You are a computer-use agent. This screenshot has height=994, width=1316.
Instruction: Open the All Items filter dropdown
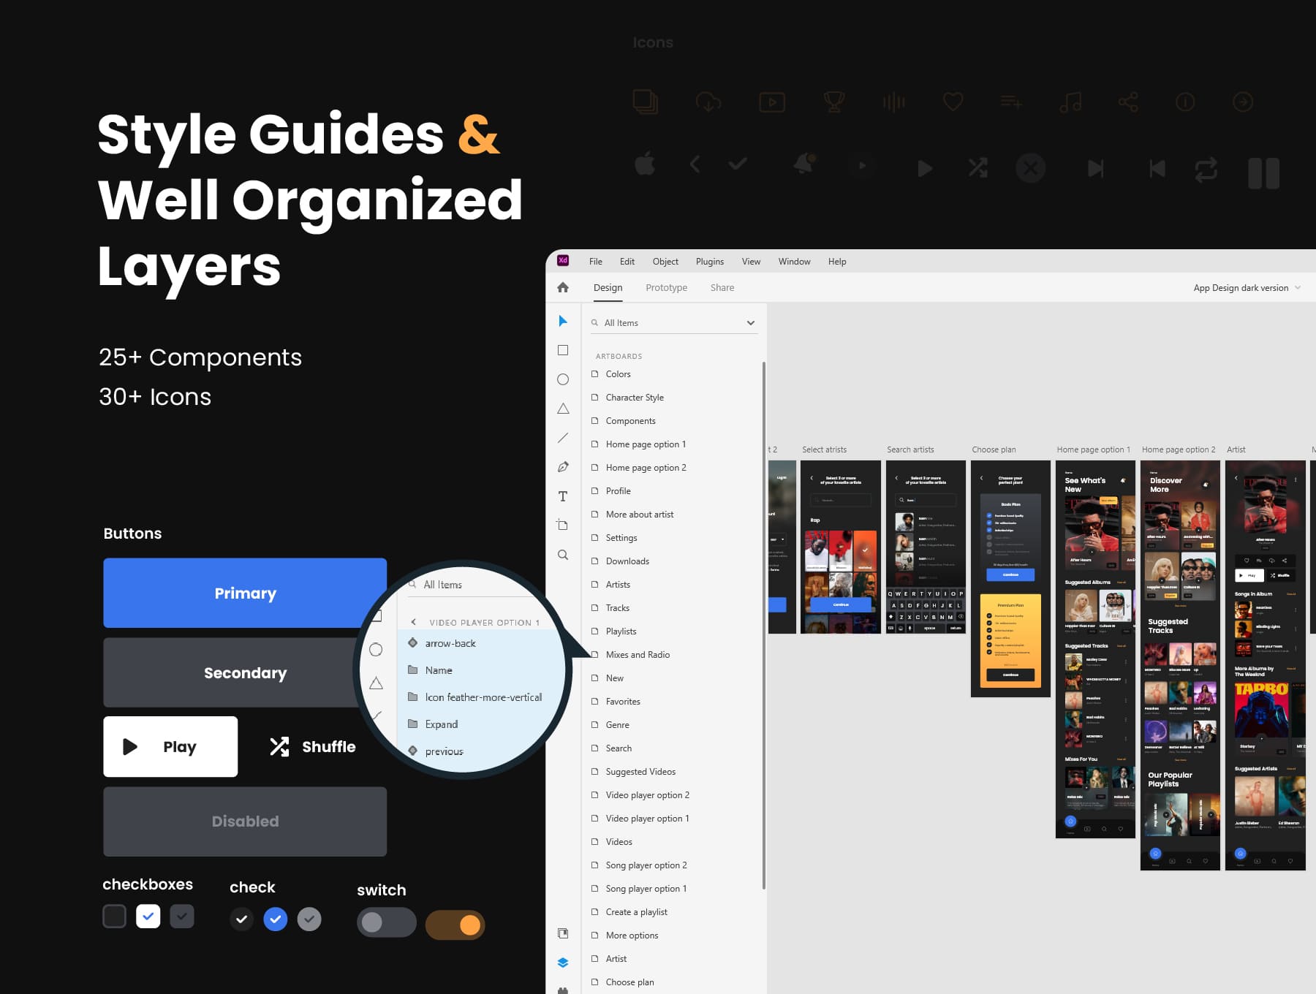coord(750,323)
